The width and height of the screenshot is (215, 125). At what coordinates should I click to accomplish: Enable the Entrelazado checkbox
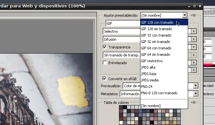pyautogui.click(x=105, y=63)
